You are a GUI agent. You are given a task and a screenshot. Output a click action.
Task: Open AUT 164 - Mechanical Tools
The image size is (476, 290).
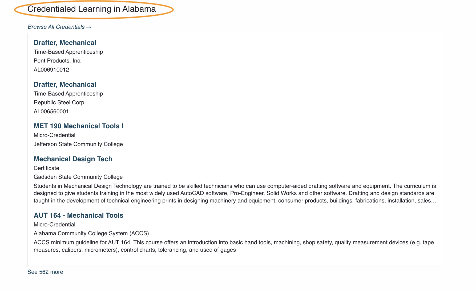[x=78, y=215]
